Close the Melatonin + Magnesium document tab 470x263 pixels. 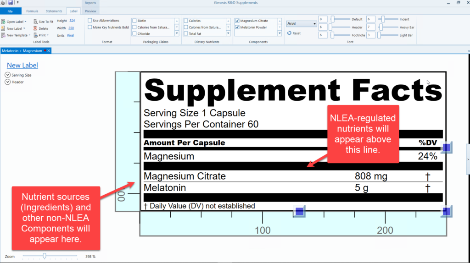[49, 51]
